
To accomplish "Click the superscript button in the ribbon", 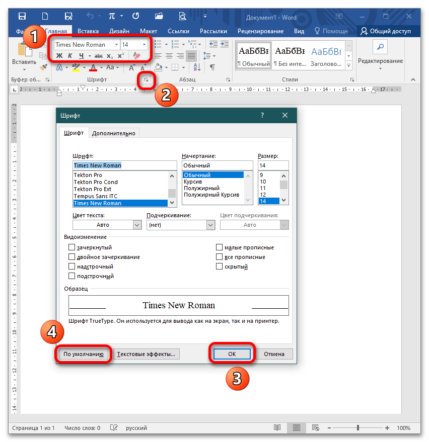I will pyautogui.click(x=121, y=56).
